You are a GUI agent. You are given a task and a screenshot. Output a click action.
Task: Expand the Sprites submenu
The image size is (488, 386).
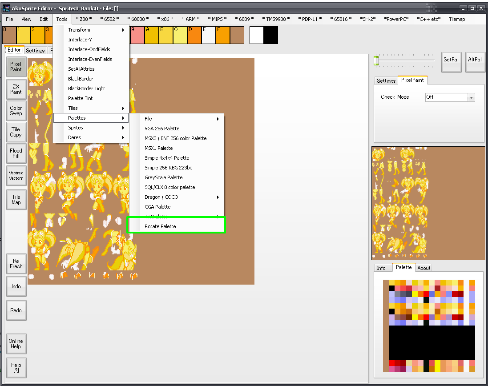[x=91, y=128]
